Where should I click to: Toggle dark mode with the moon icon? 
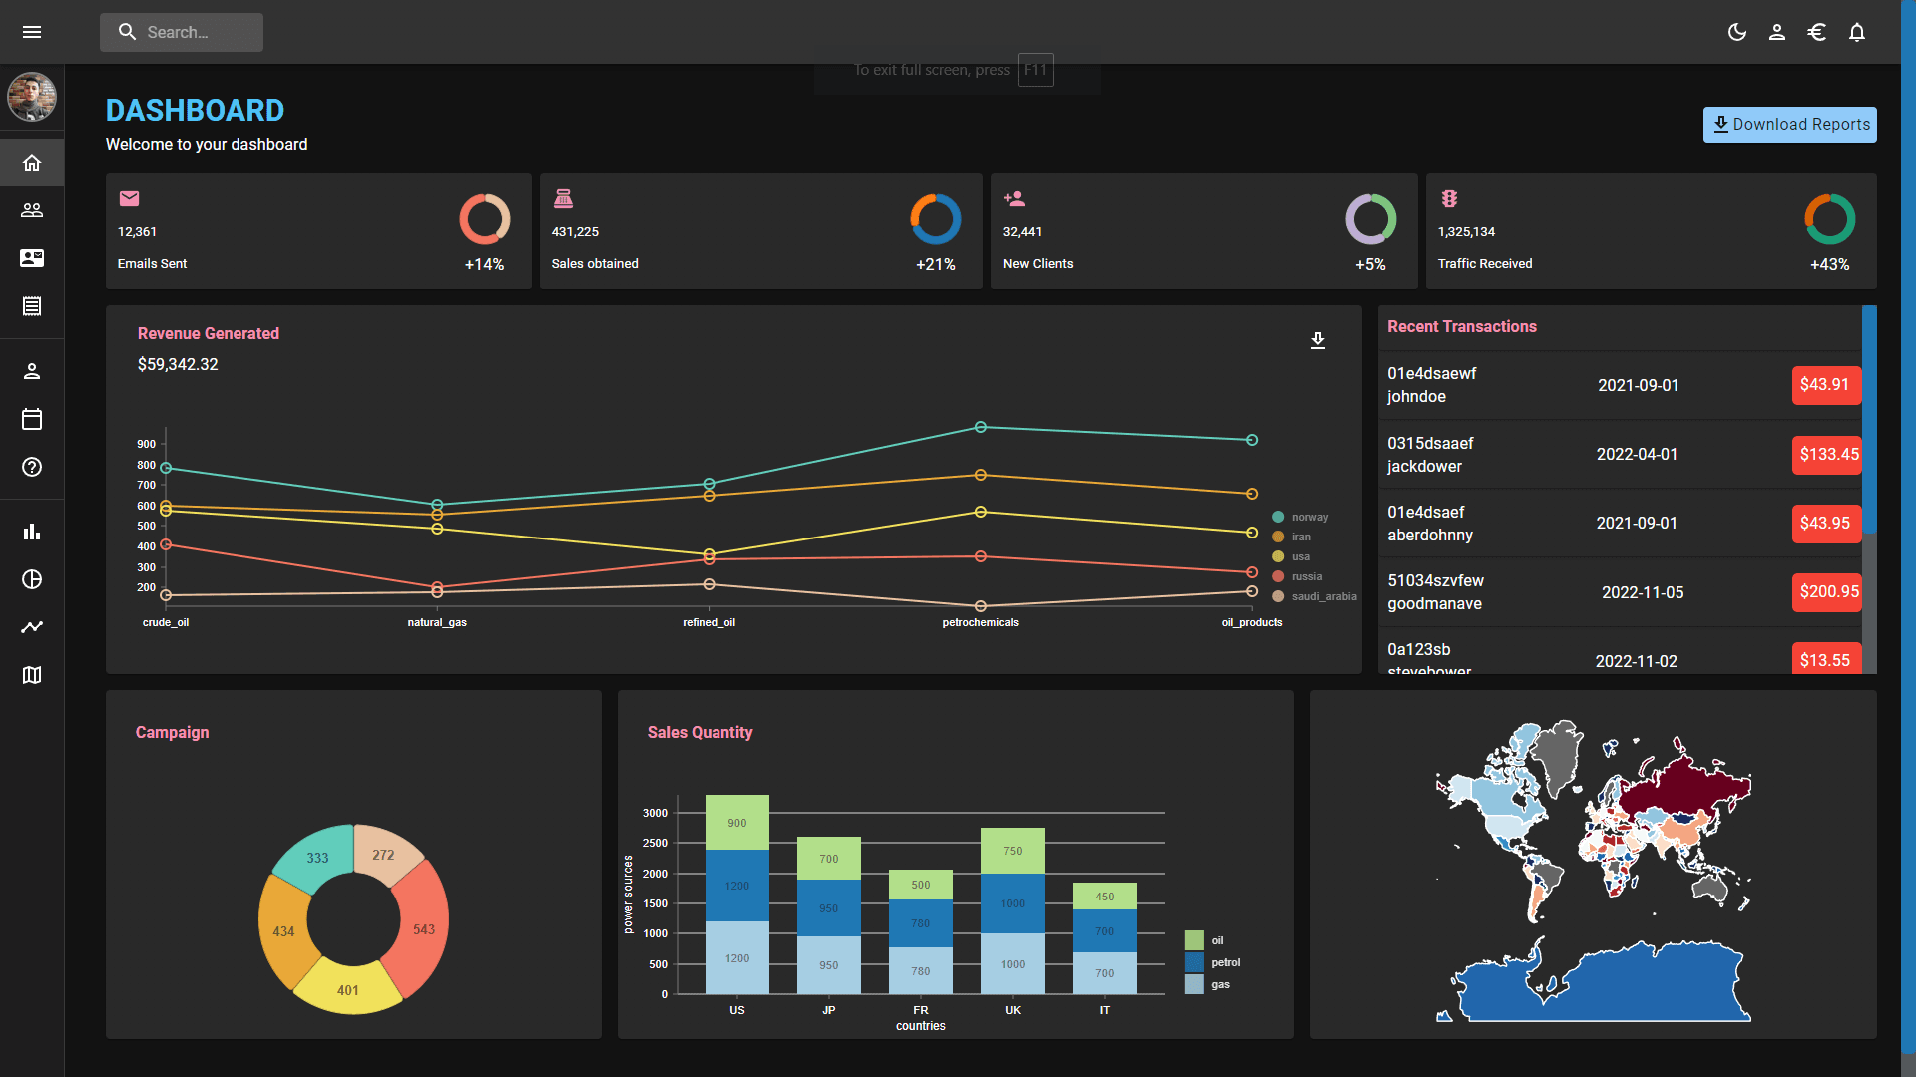[1737, 32]
